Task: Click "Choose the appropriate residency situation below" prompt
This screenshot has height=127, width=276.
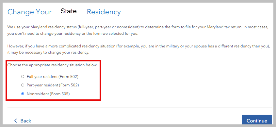Action: [x=53, y=65]
